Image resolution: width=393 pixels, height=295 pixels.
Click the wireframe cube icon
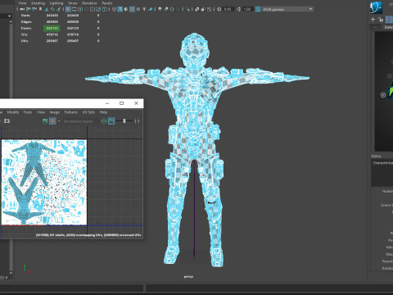(114, 9)
